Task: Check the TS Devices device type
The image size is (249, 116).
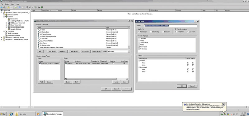Action: pos(139,49)
